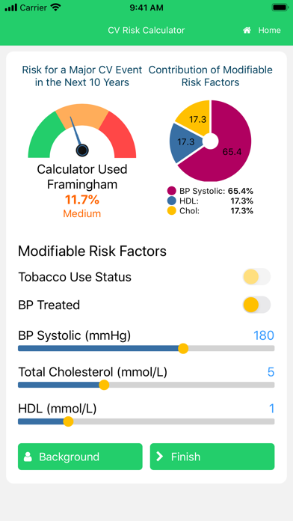The width and height of the screenshot is (293, 521).
Task: Click the blue HDL legend dot
Action: click(171, 201)
